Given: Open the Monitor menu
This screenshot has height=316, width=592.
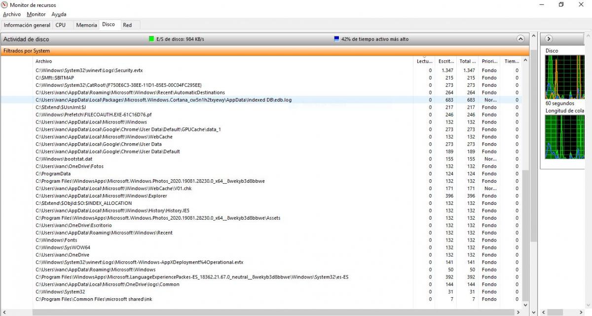Looking at the screenshot, I should 36,14.
